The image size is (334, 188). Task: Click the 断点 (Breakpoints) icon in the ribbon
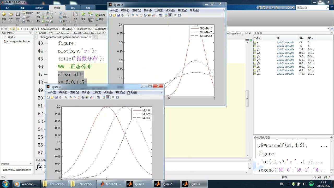point(75,14)
